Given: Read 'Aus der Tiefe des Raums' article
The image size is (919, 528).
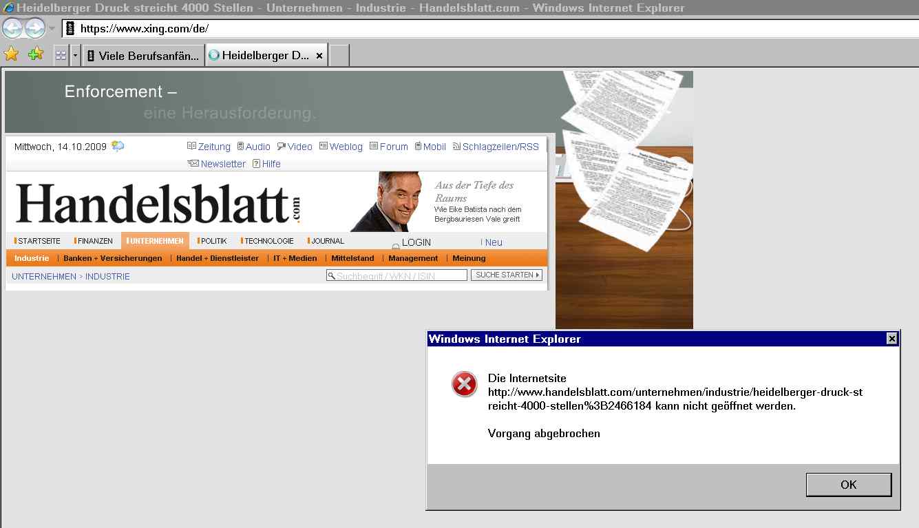Looking at the screenshot, I should [x=474, y=191].
